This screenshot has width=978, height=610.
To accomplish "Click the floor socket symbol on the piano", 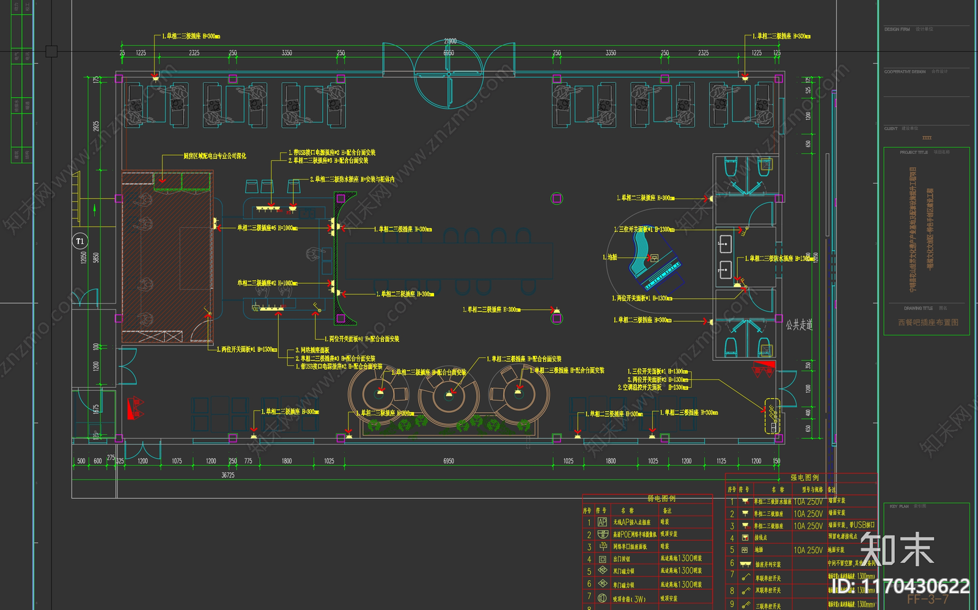I will coord(654,258).
